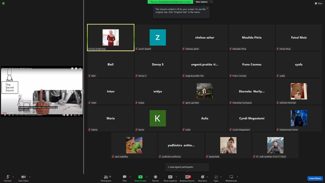The image size is (325, 183).
Task: Click the green Share Screen icon
Action: (x=140, y=177)
